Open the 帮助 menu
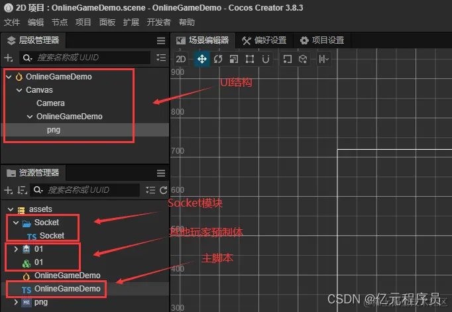This screenshot has height=312, width=452. click(186, 23)
